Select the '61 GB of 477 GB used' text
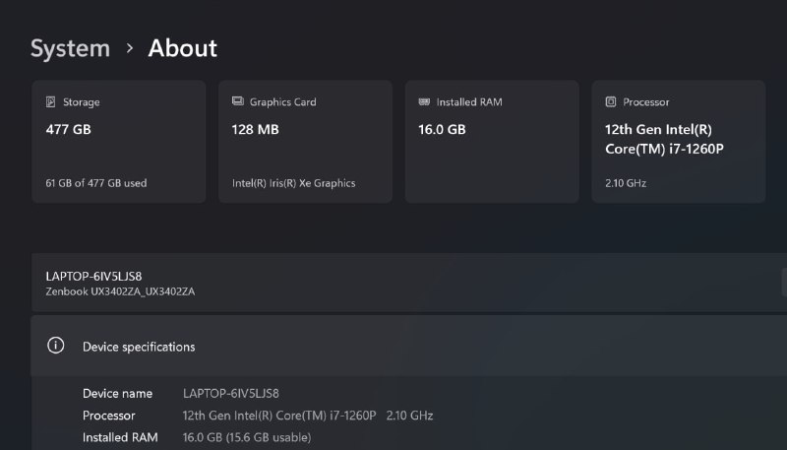787x450 pixels. (96, 183)
